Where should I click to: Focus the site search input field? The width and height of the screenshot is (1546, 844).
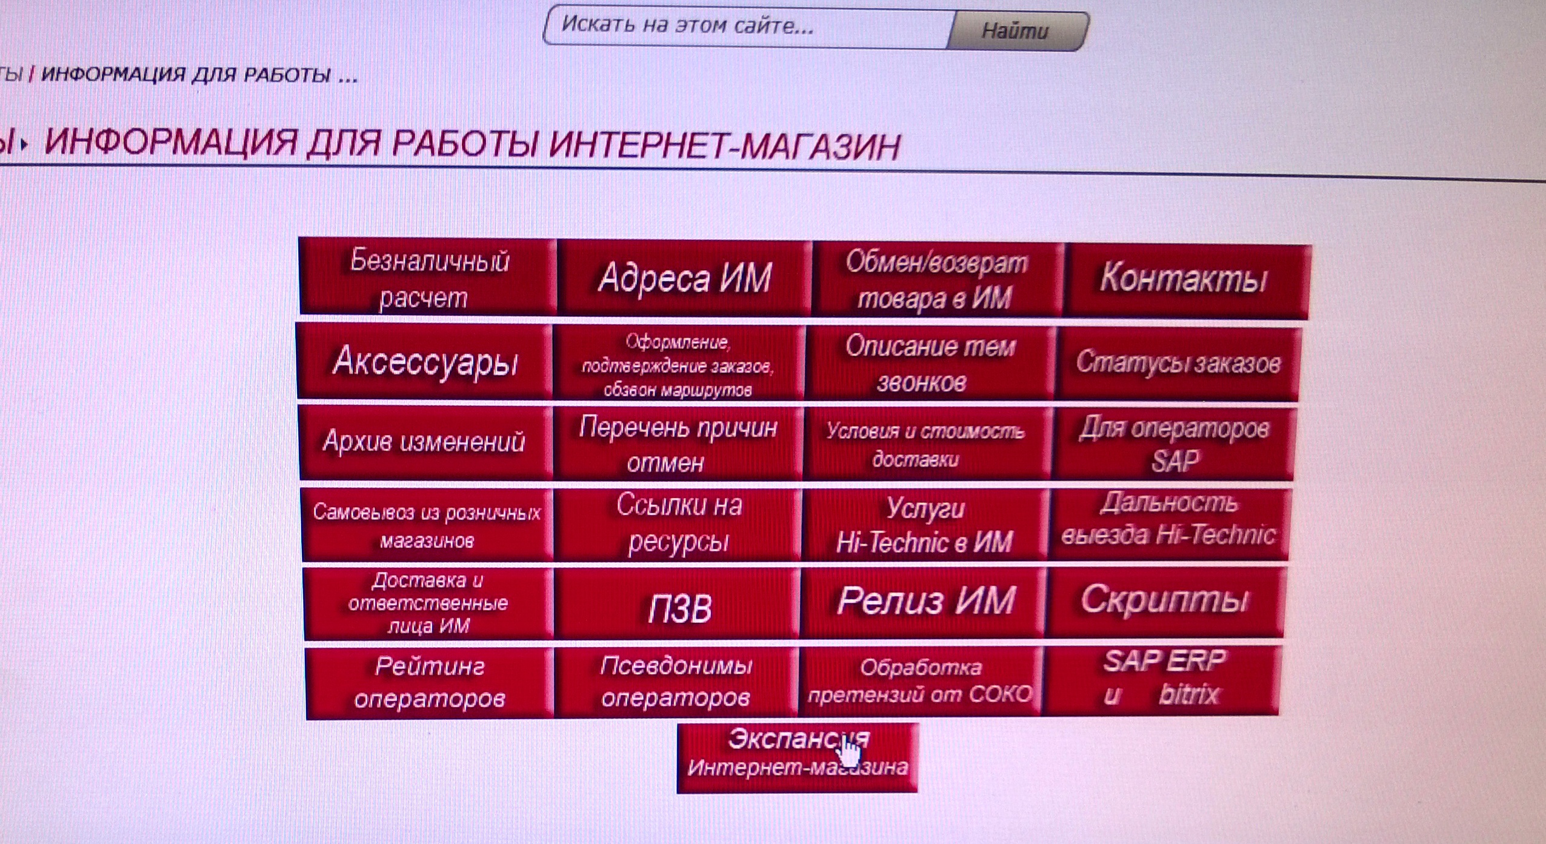pyautogui.click(x=747, y=27)
